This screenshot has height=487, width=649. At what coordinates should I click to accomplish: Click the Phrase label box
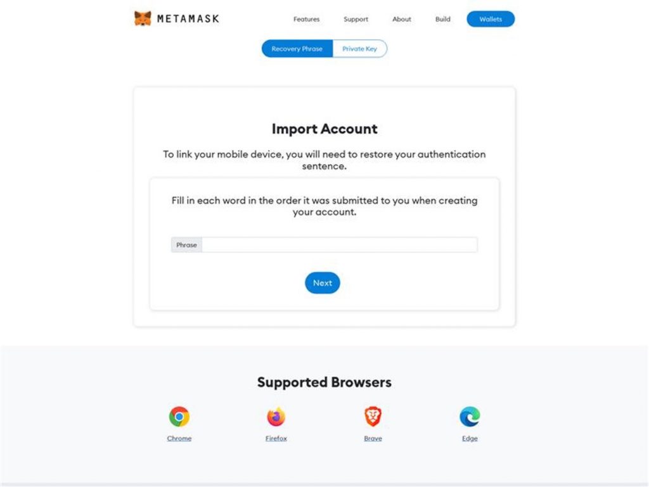(x=187, y=244)
